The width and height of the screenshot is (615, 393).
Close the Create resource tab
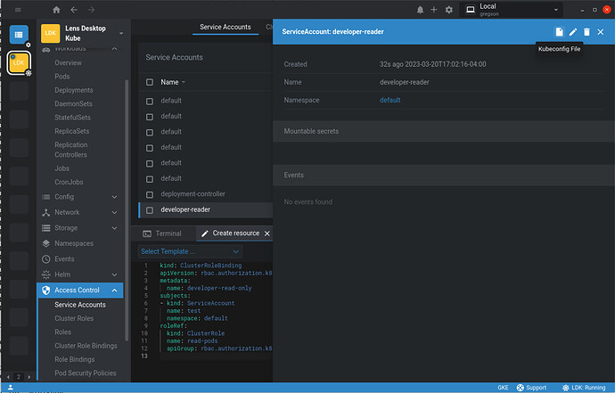pyautogui.click(x=266, y=233)
